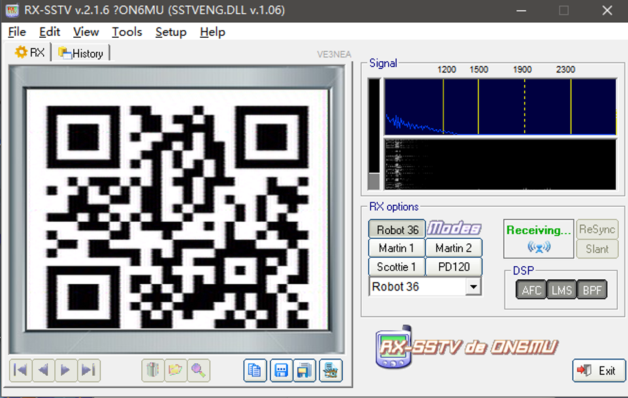Close the RX-SSTV window
The width and height of the screenshot is (628, 398).
tap(607, 10)
